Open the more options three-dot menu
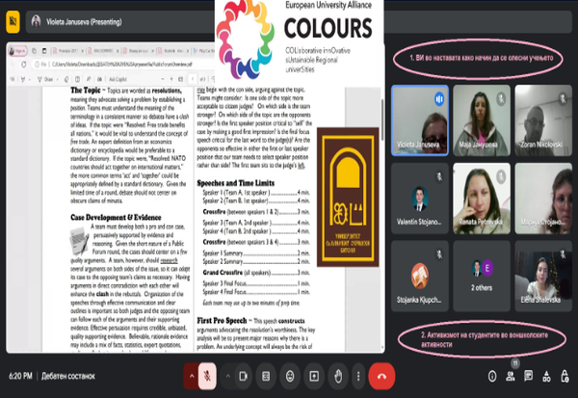 [x=356, y=378]
